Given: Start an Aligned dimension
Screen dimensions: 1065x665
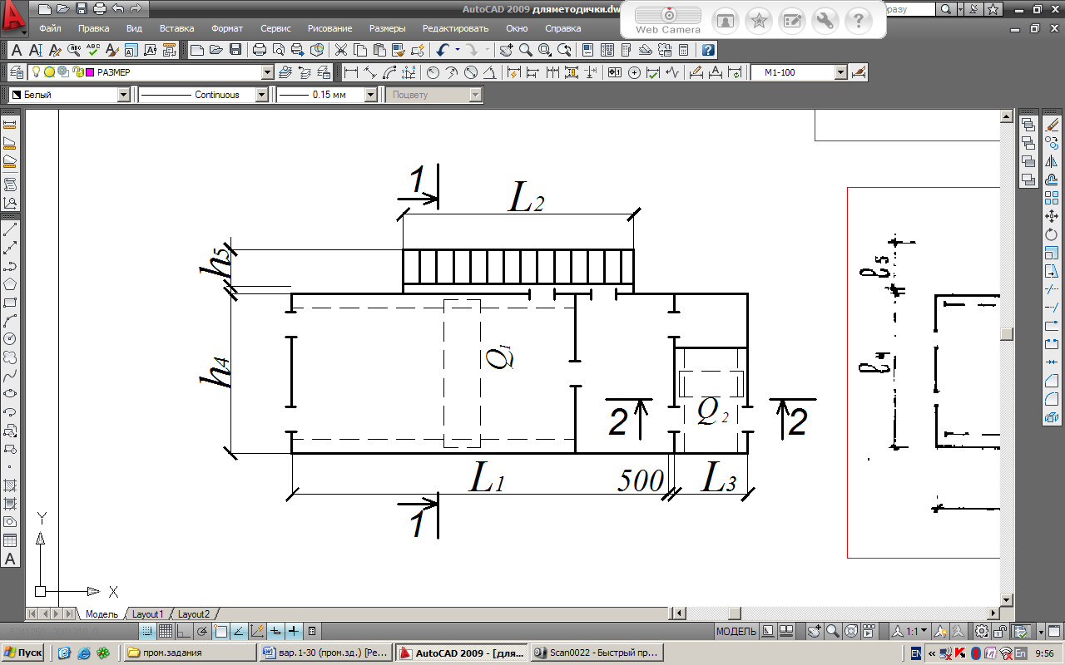Looking at the screenshot, I should coord(371,72).
